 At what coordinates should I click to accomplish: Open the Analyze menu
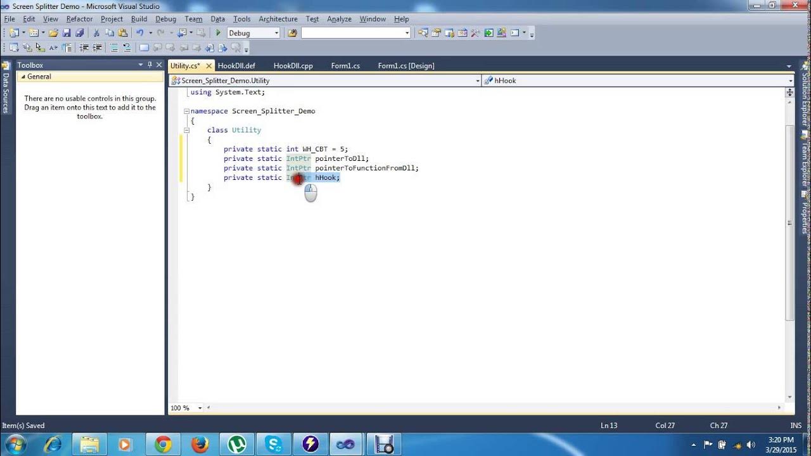click(339, 19)
